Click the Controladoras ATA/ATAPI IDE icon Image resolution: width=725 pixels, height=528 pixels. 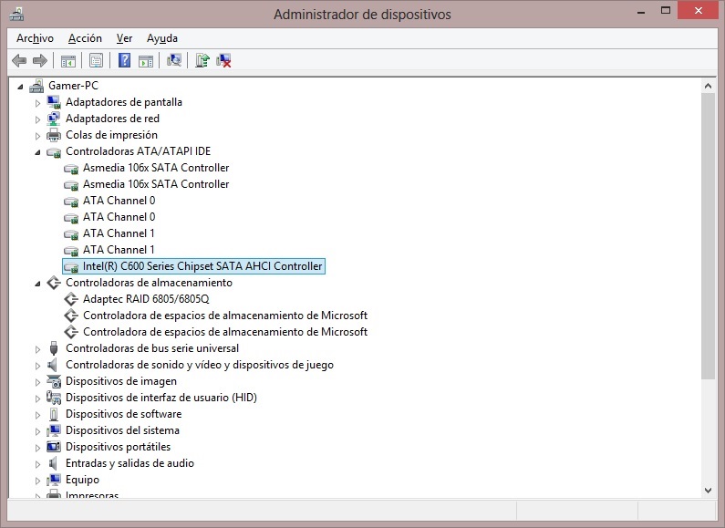coord(54,151)
